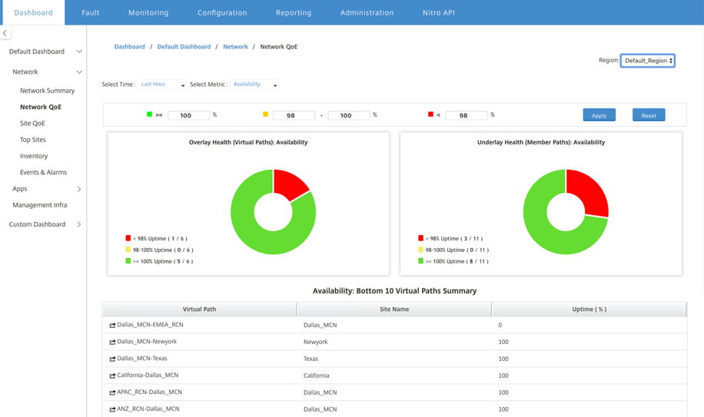
Task: Click the Dallas_MCN-EMEA_RCN path name
Action: (150, 325)
